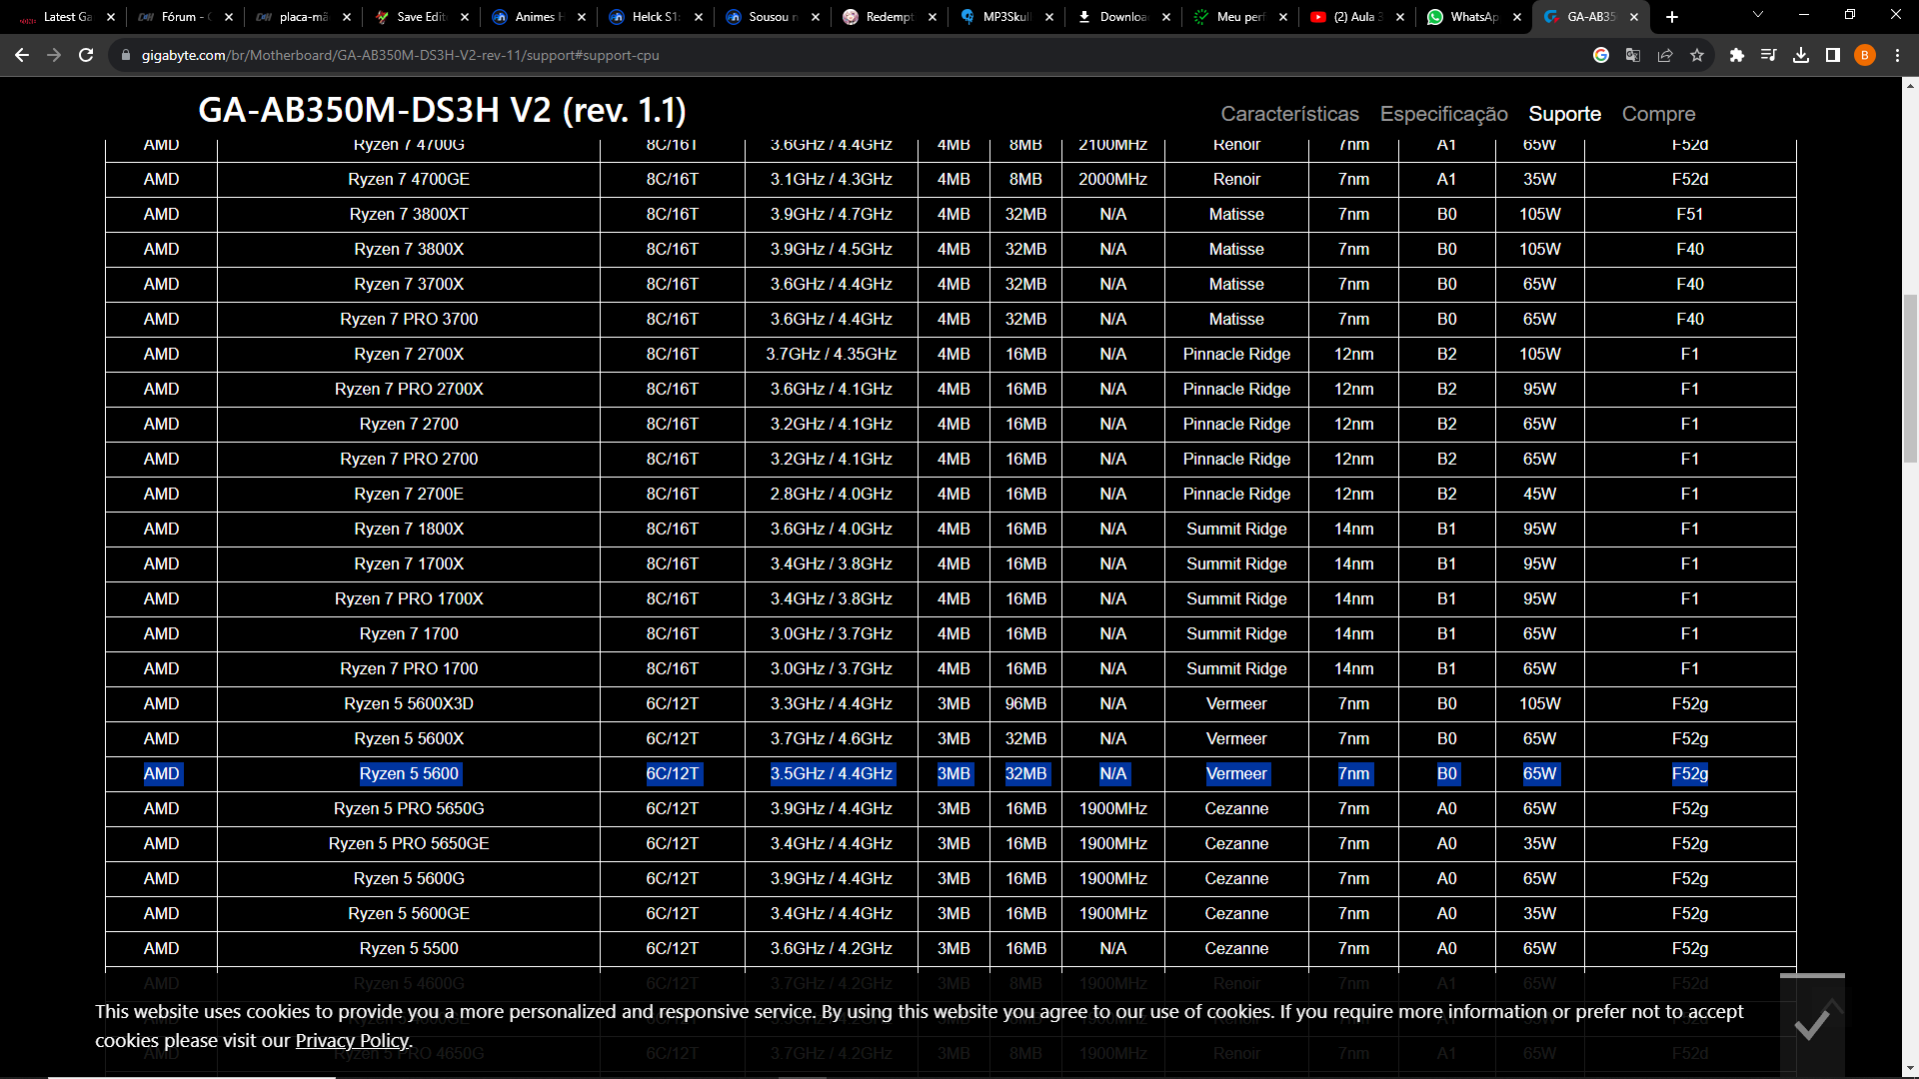Open a new browser tab

tap(1672, 17)
